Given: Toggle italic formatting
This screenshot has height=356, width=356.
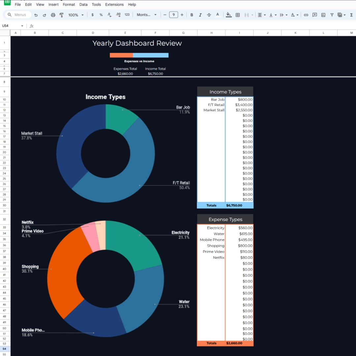Looking at the screenshot, I should [x=200, y=15].
